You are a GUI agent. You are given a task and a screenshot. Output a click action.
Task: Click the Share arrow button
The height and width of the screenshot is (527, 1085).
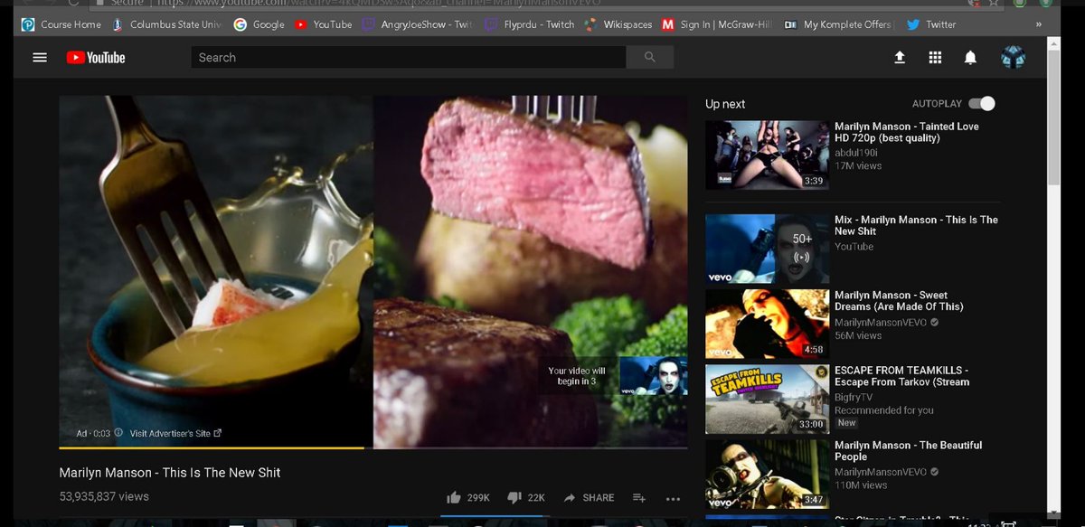click(x=589, y=497)
